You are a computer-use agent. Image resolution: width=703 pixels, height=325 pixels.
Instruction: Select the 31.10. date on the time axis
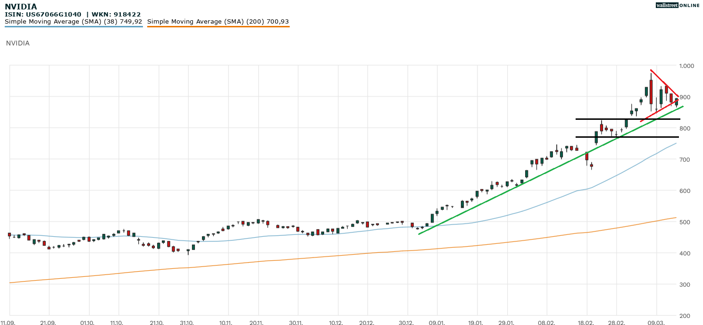pos(188,323)
